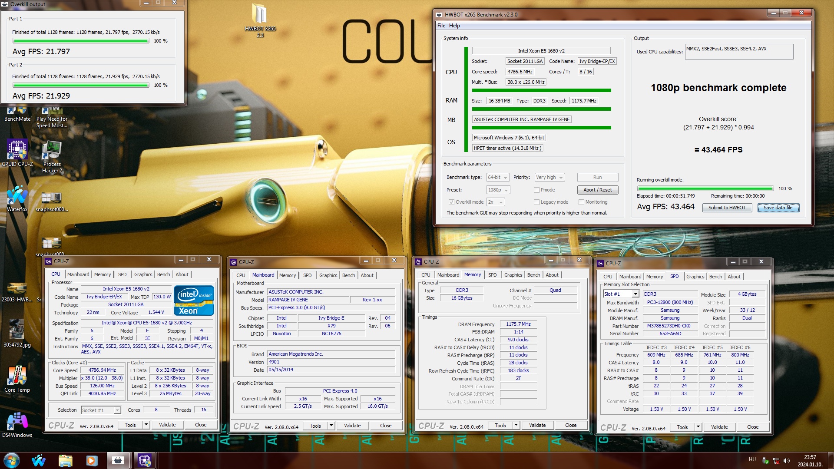Switch to Graphics tab in the Mainboard CPU-Z

pyautogui.click(x=328, y=275)
